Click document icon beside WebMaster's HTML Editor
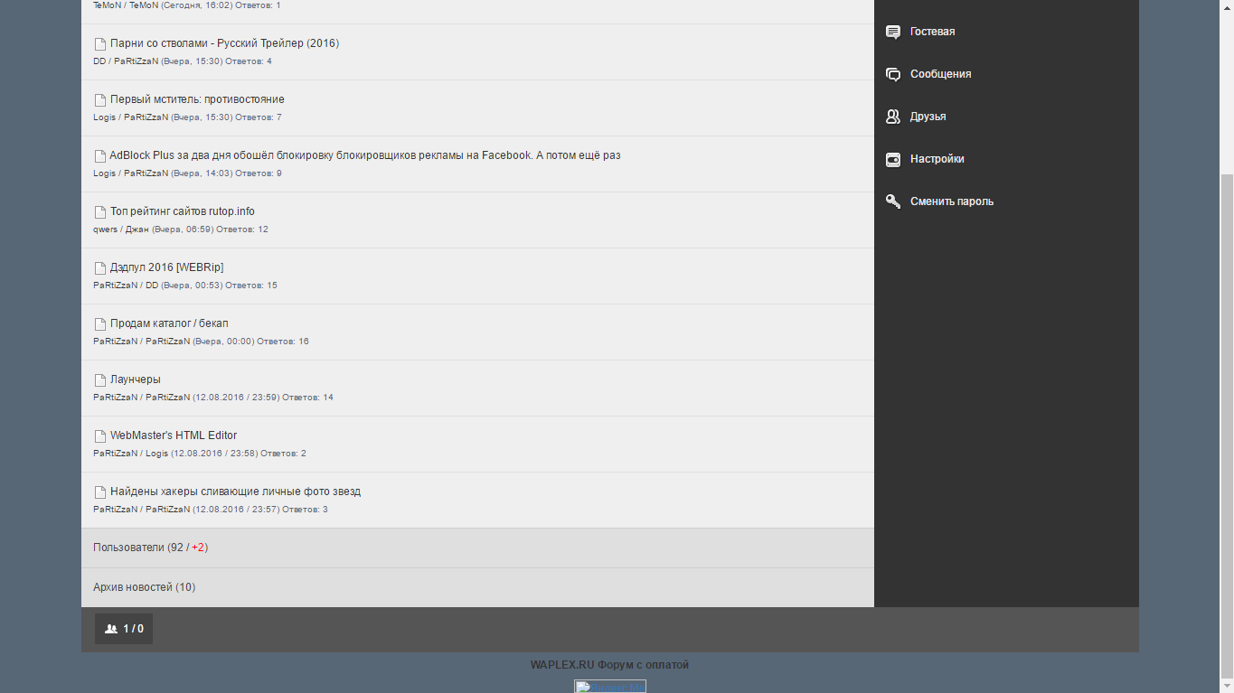1234x693 pixels. 100,435
